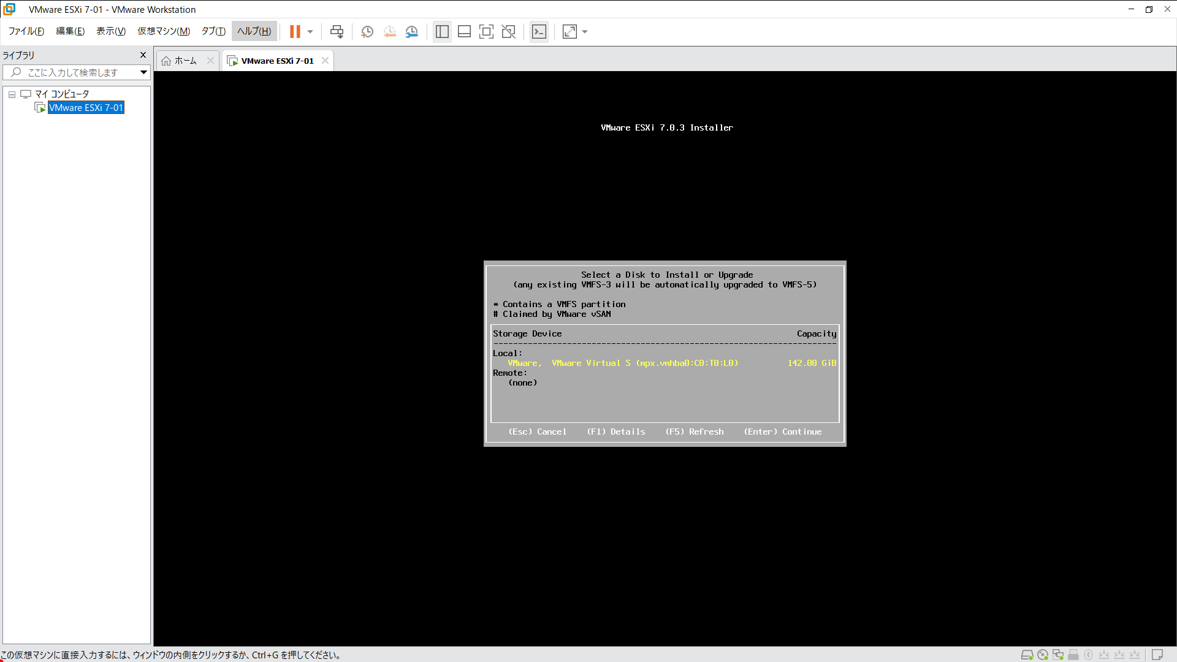Click the CD/DVD device status icon
Viewport: 1177px width, 662px height.
1043,655
